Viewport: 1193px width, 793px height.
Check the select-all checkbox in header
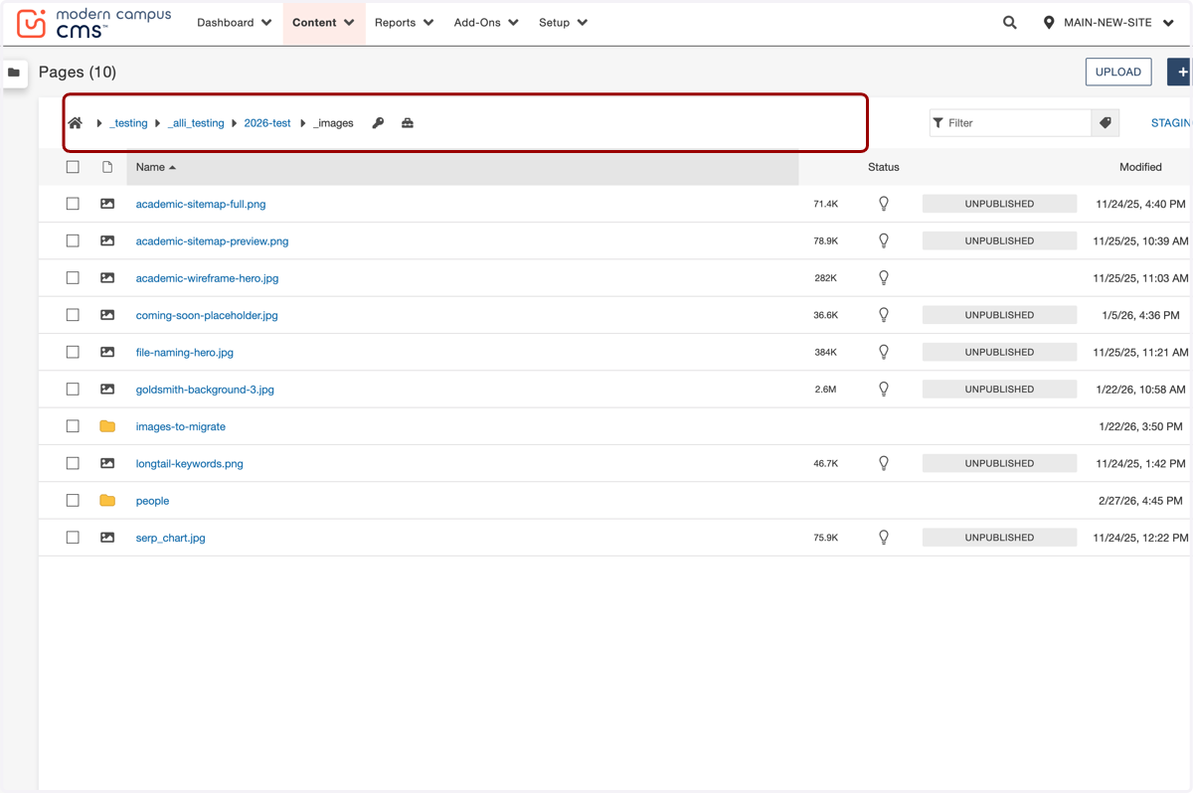pyautogui.click(x=73, y=167)
